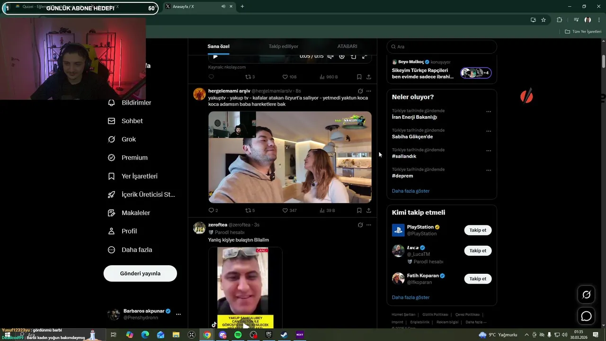This screenshot has width=606, height=341.
Task: Open Premium in the sidebar
Action: click(x=128, y=158)
